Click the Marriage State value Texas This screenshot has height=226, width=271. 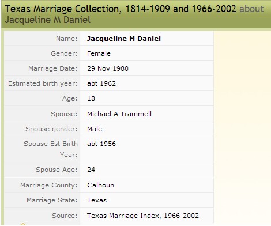[97, 200]
